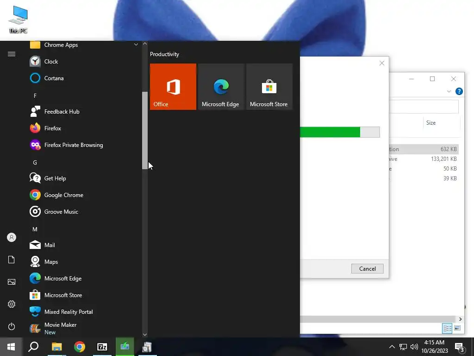The image size is (474, 356).
Task: Jump to letter F section header
Action: click(35, 95)
